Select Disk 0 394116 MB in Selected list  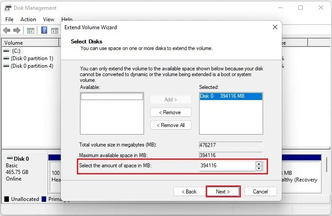click(230, 96)
